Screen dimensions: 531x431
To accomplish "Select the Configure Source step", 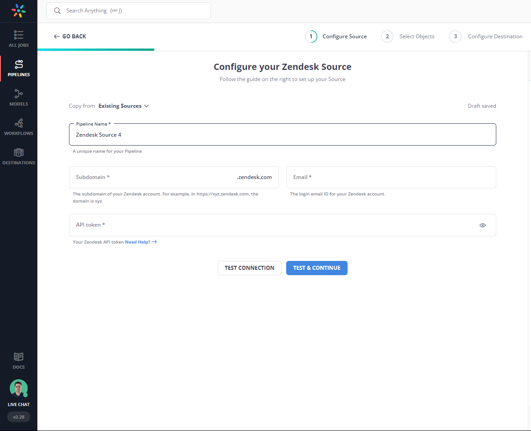I will pos(336,37).
